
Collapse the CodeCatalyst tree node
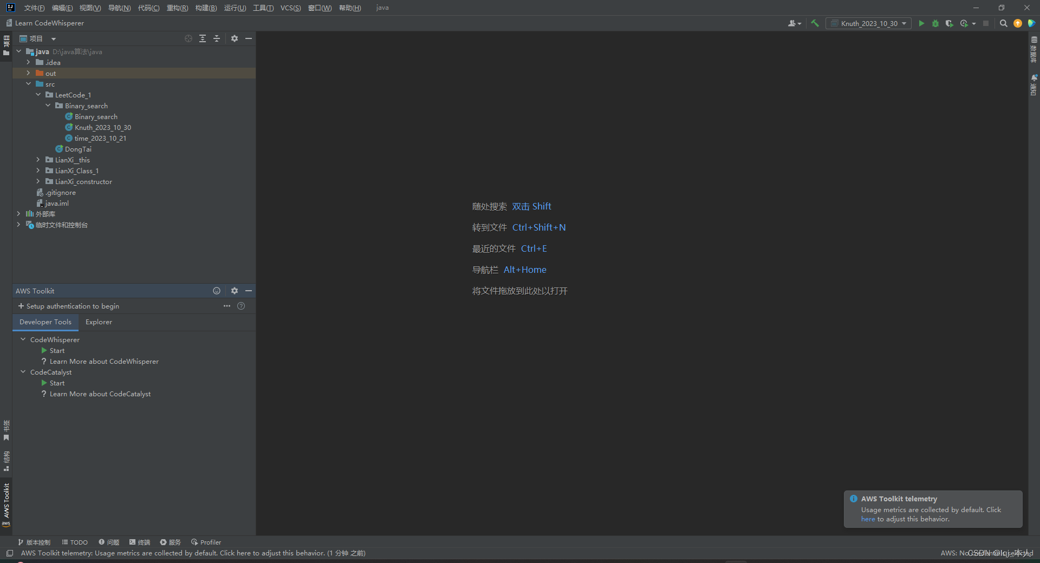[23, 372]
